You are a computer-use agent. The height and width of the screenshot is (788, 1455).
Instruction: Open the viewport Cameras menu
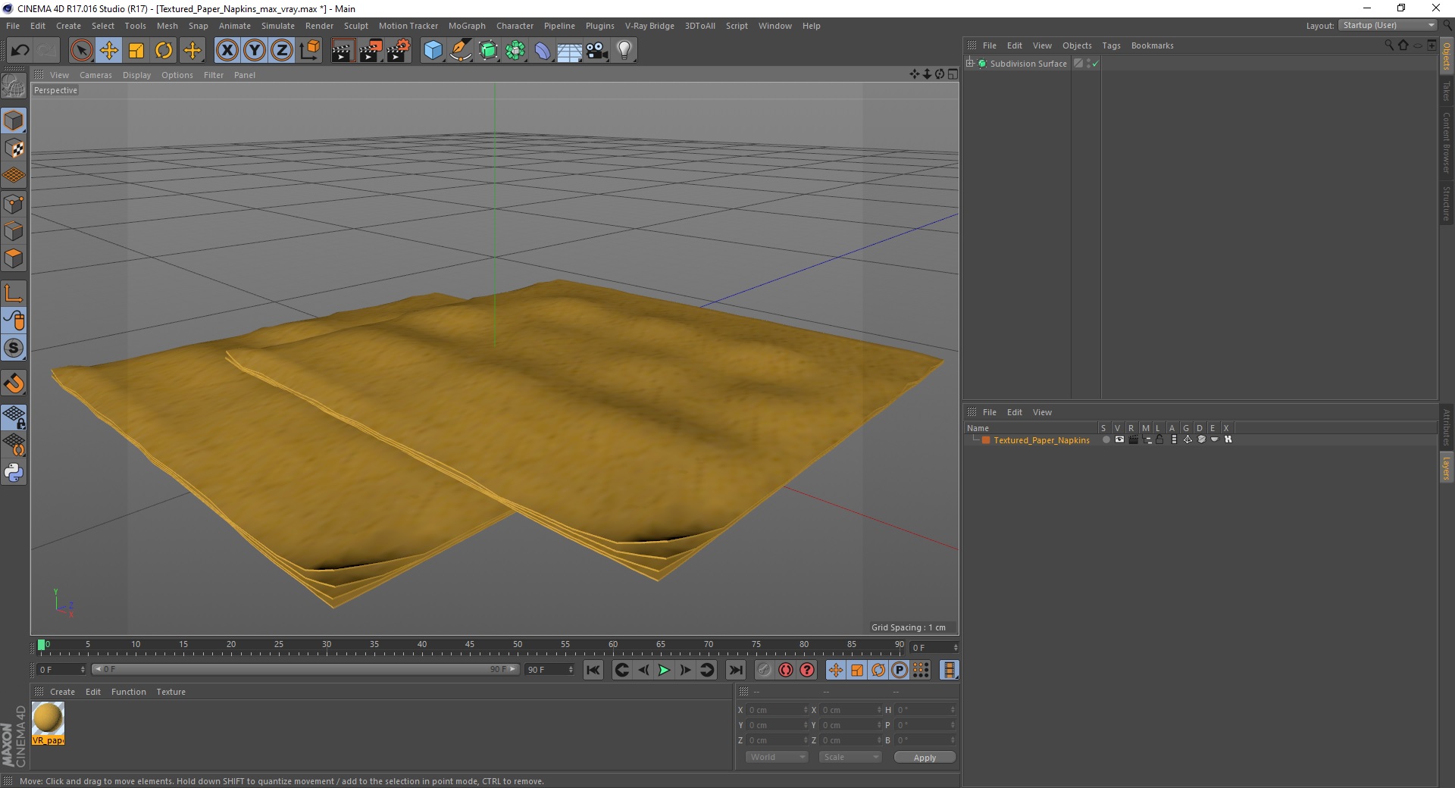click(x=95, y=75)
